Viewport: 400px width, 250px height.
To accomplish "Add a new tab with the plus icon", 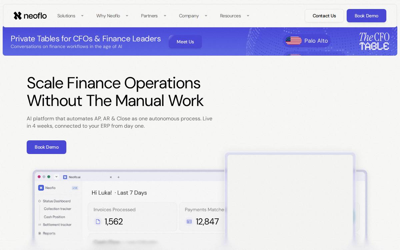I will click(118, 177).
